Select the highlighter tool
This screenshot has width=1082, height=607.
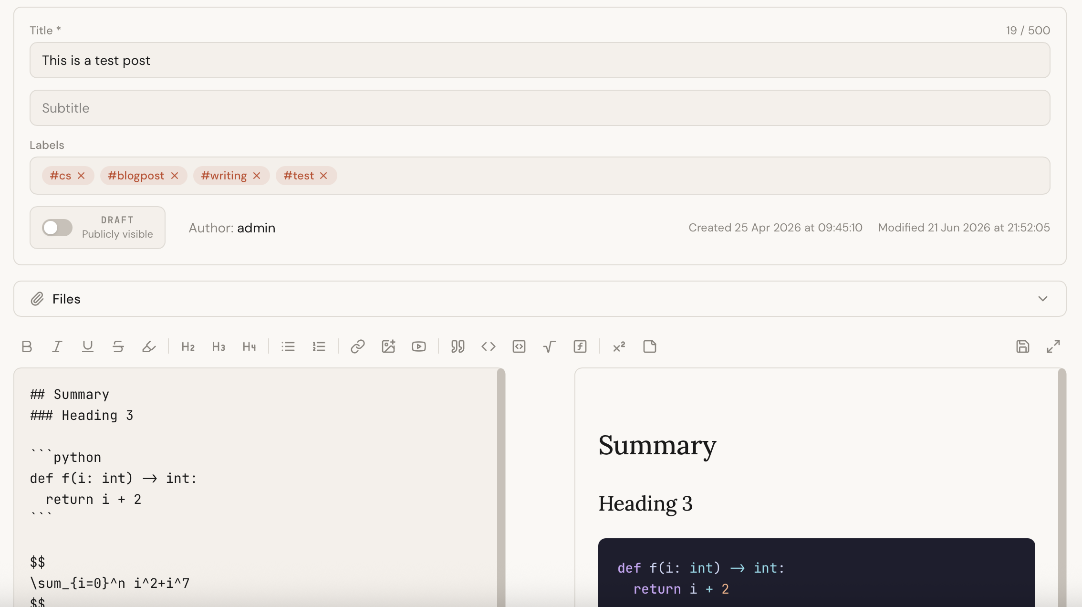click(x=149, y=346)
